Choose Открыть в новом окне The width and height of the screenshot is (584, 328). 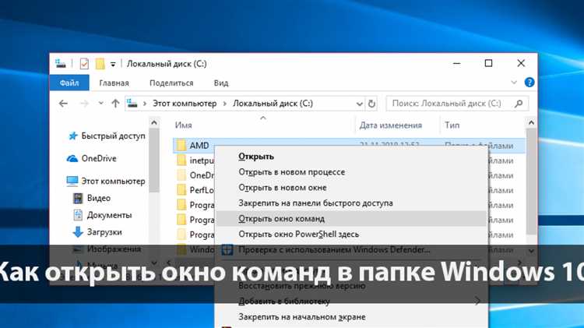click(x=283, y=188)
